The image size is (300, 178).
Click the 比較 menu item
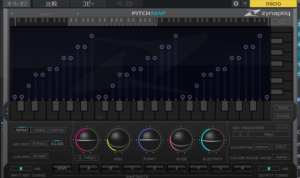(x=51, y=4)
